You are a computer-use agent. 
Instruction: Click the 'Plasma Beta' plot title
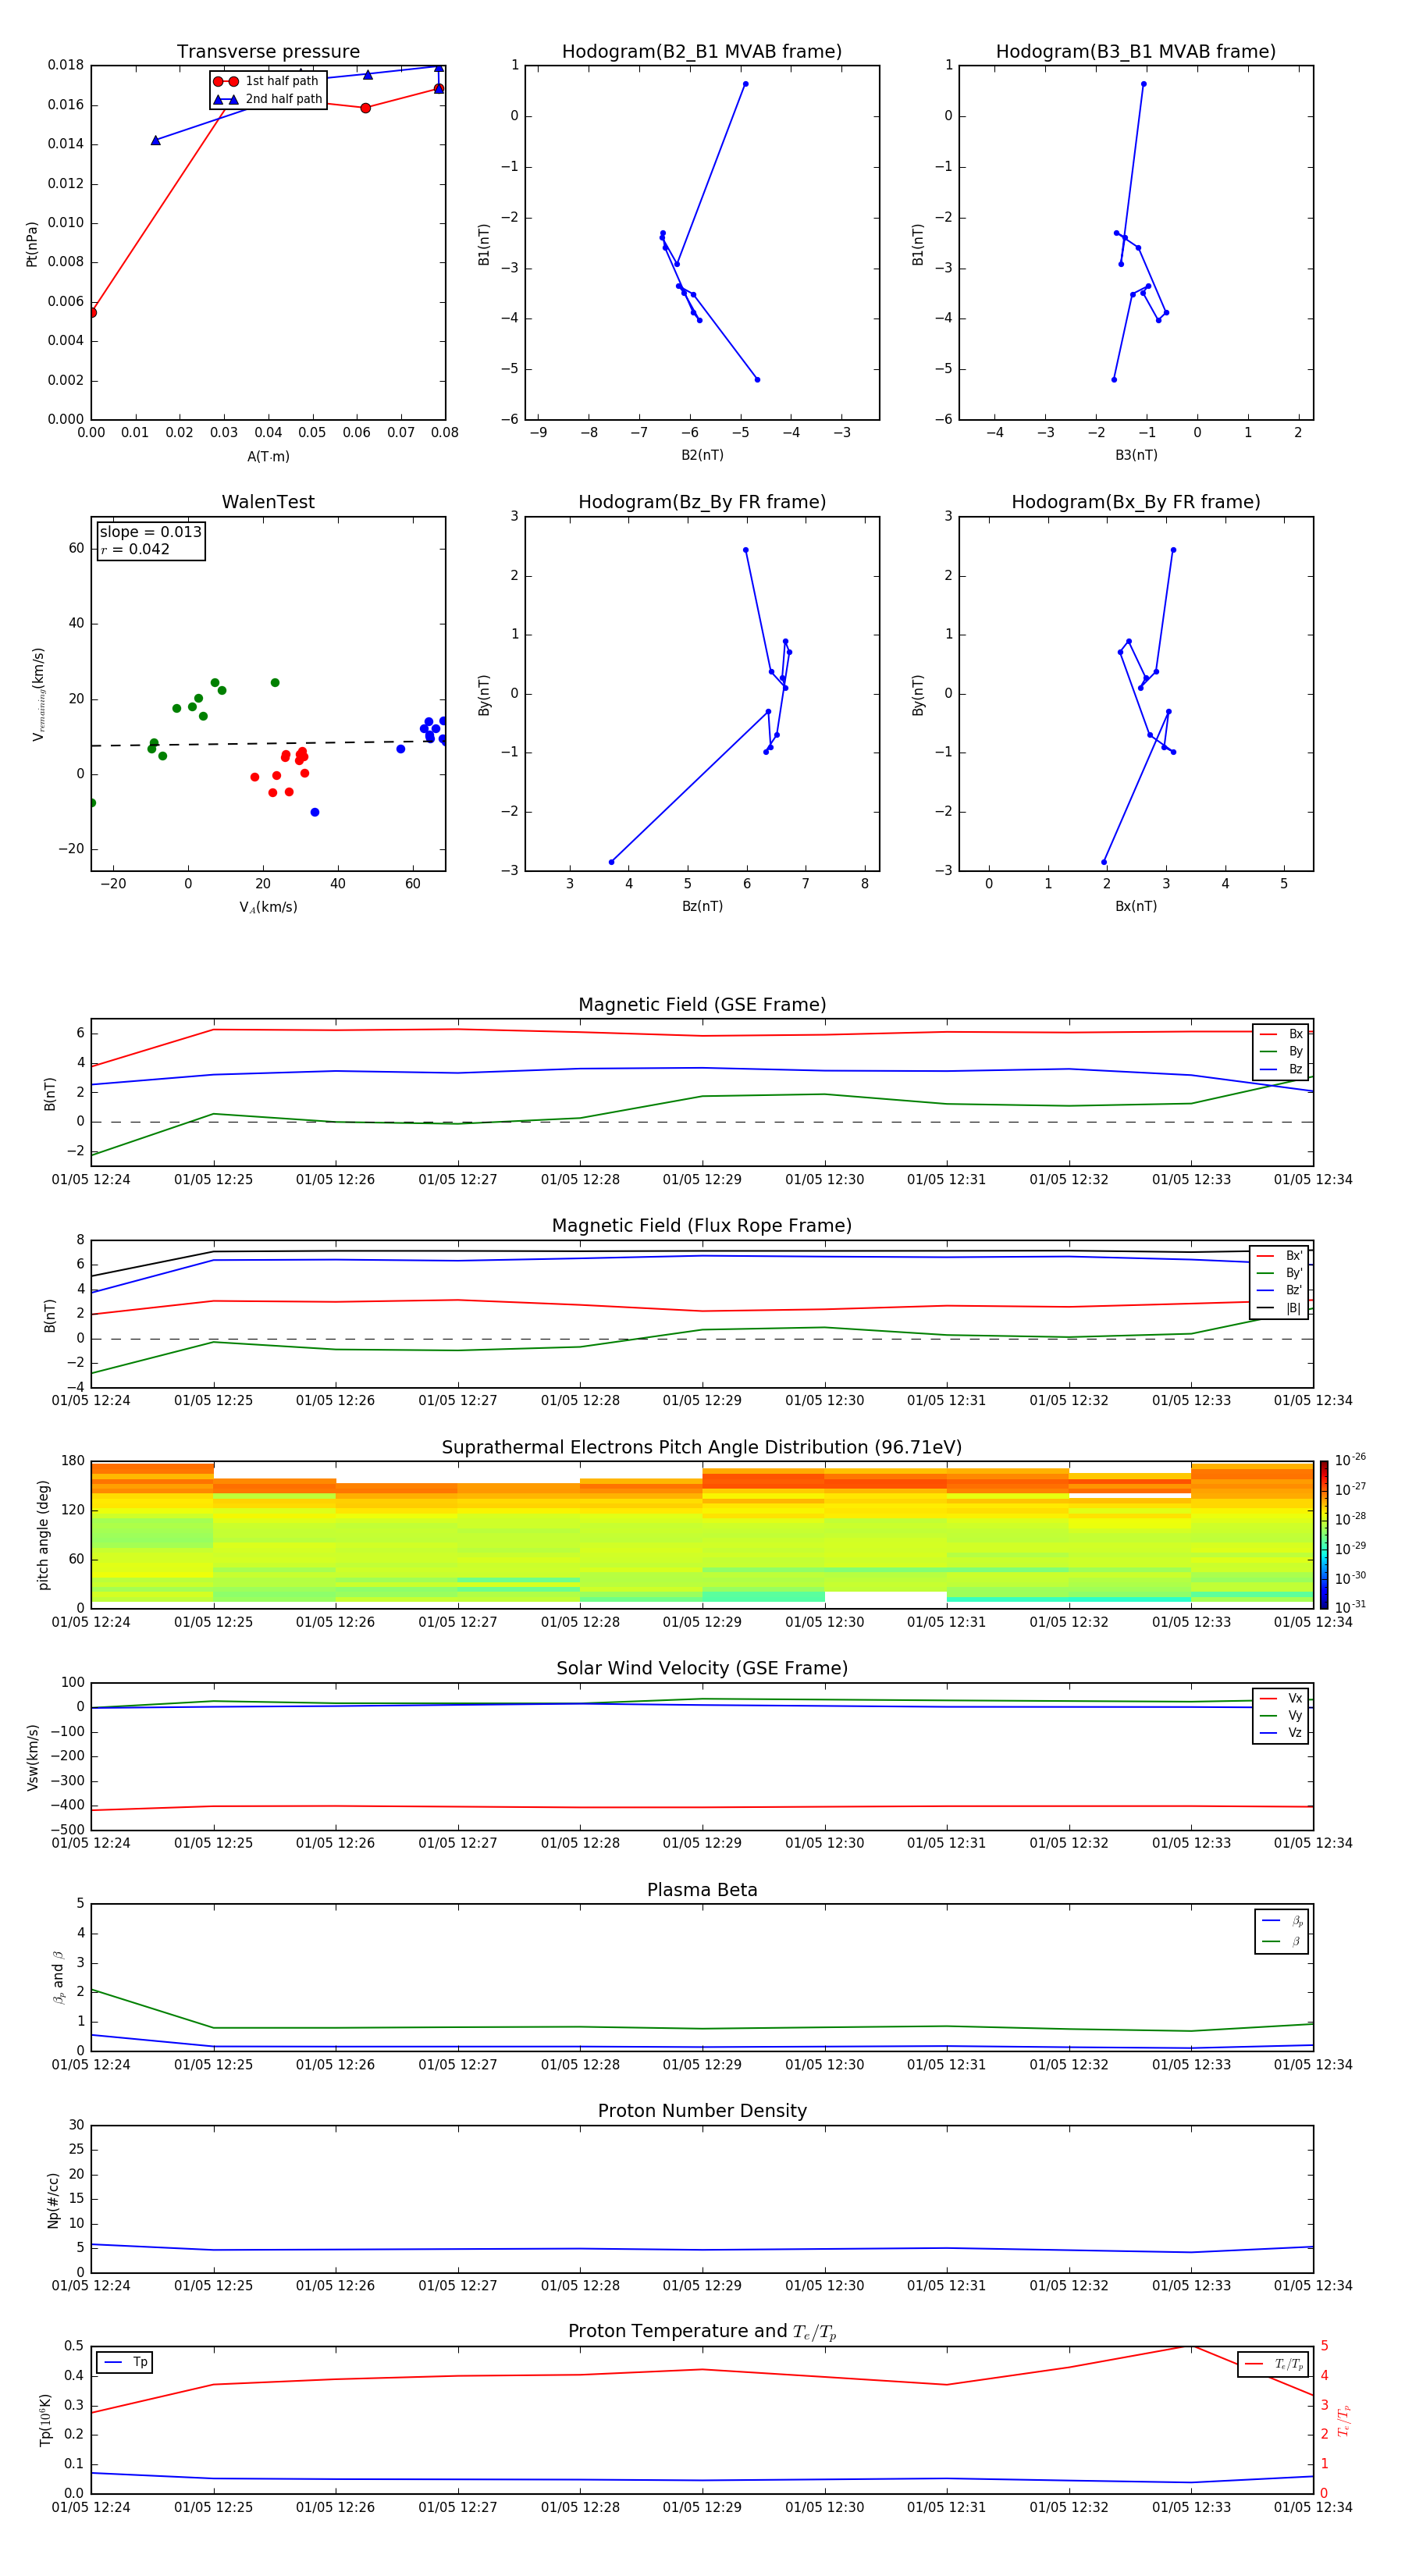click(702, 1891)
